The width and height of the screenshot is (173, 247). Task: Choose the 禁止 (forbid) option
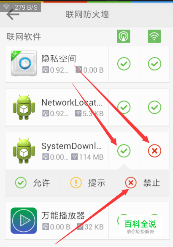tap(143, 183)
